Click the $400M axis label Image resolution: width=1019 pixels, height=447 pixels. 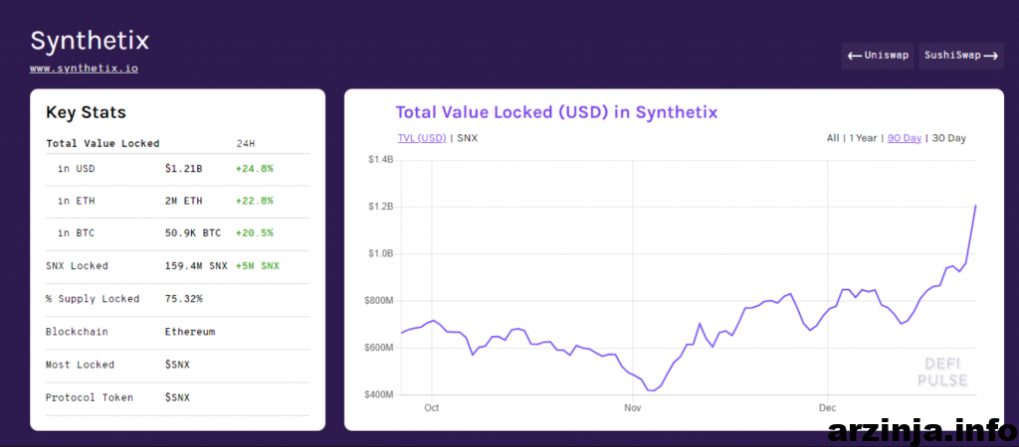379,395
